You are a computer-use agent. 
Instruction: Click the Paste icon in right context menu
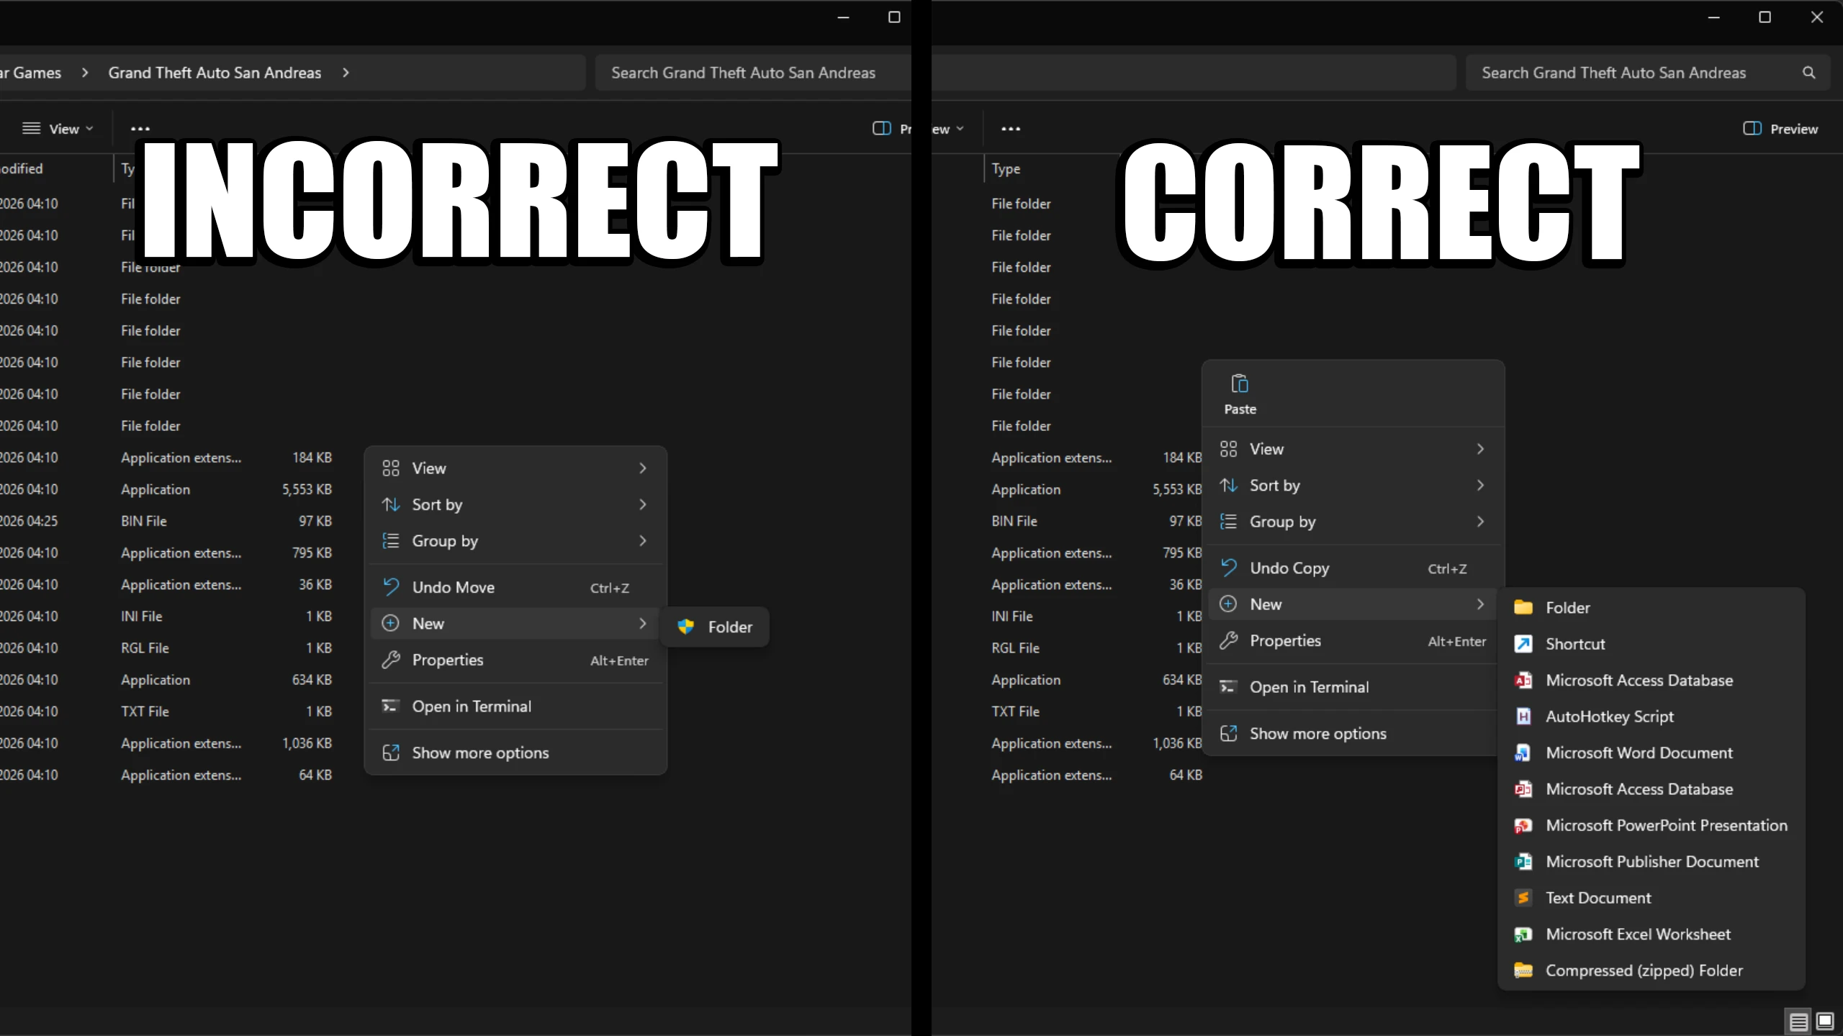pos(1240,384)
